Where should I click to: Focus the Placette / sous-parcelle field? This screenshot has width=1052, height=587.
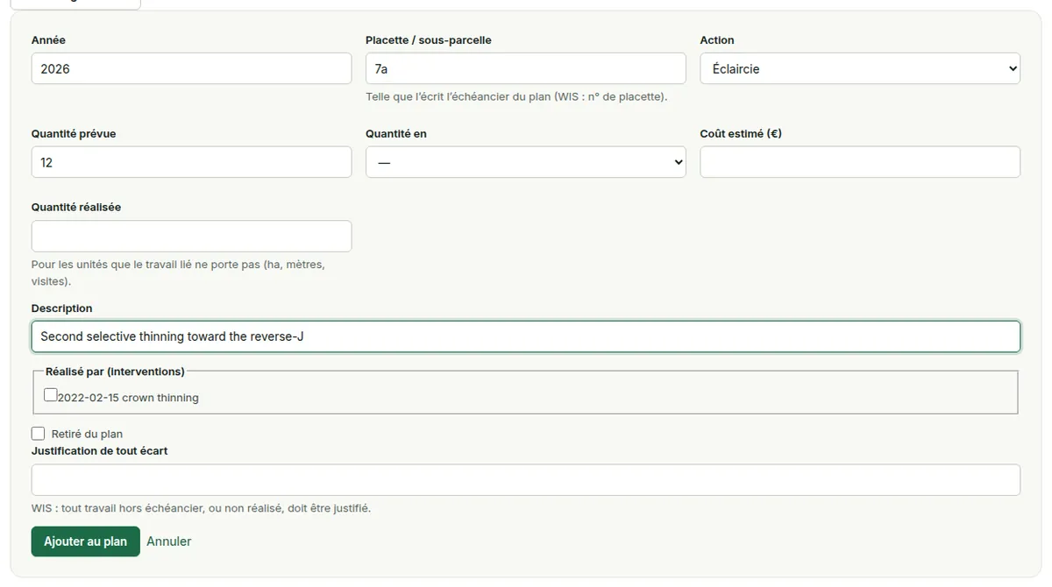tap(525, 68)
